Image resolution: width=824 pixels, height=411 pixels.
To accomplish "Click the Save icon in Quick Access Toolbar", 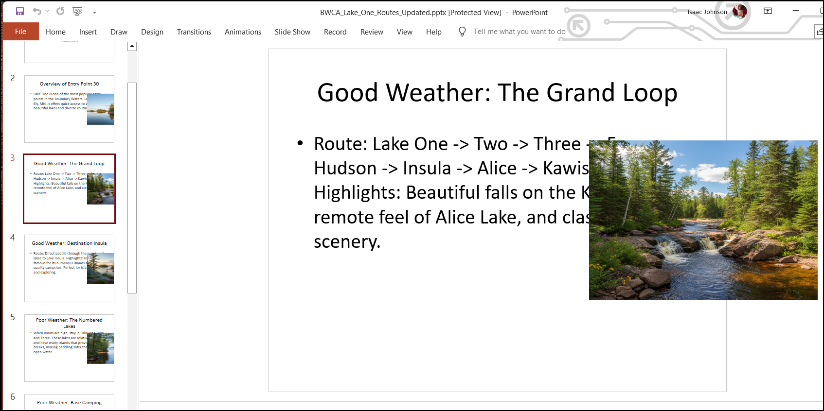I will (x=20, y=11).
